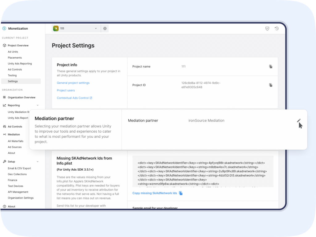This screenshot has height=237, width=316.
Task: Select Placements in the sidebar
Action: click(15, 58)
